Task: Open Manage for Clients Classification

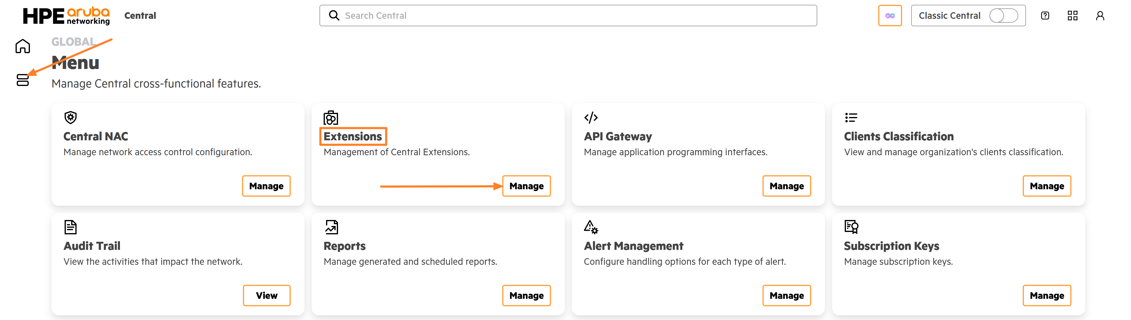Action: tap(1047, 186)
